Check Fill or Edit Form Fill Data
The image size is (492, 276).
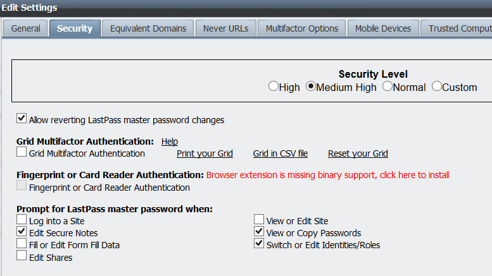[x=22, y=243]
